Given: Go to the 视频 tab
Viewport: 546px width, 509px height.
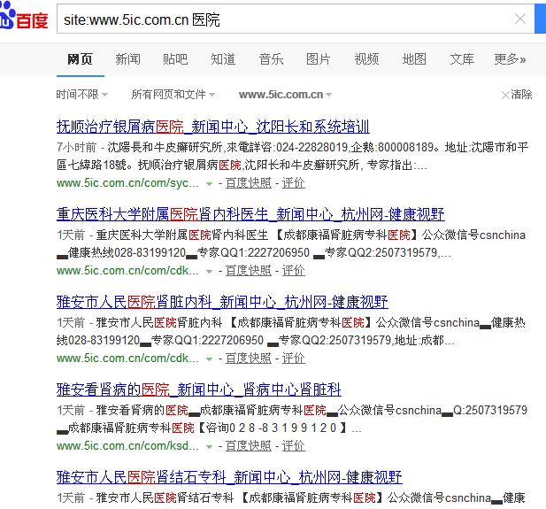Looking at the screenshot, I should tap(366, 59).
